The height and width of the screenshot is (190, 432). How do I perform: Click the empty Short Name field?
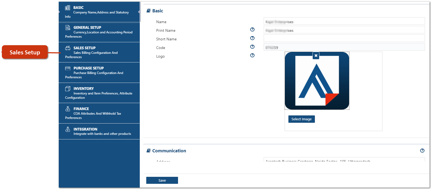pos(344,38)
